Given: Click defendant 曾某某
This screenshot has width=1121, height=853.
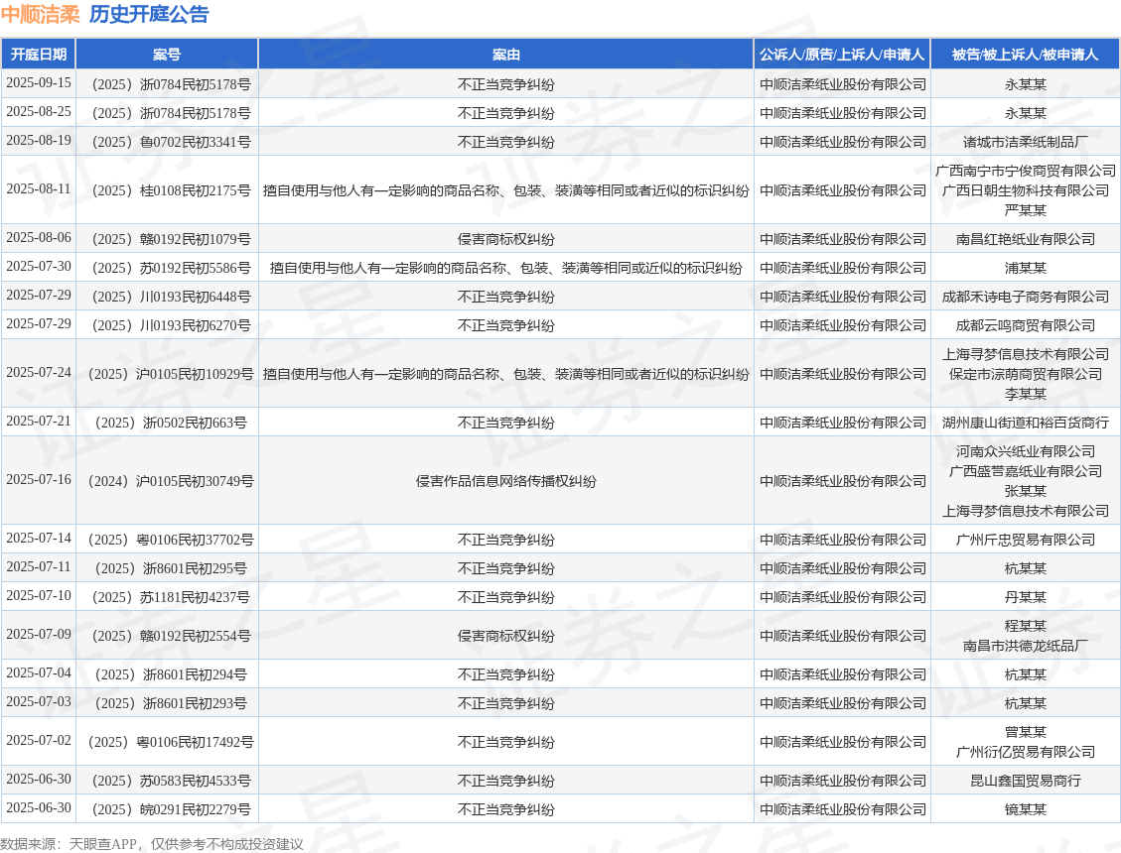Looking at the screenshot, I should [1026, 732].
